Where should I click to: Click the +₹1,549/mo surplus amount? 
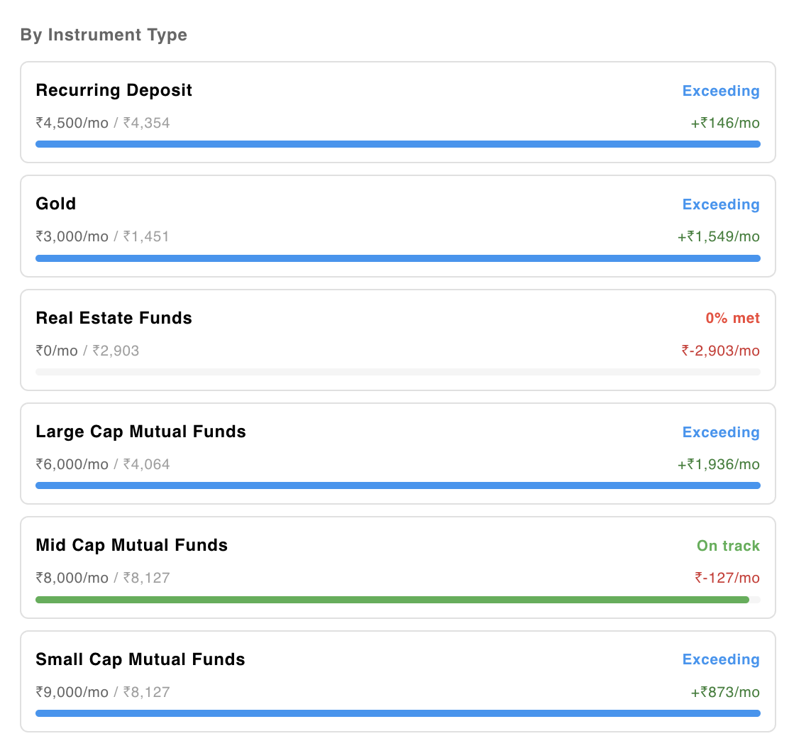click(719, 236)
